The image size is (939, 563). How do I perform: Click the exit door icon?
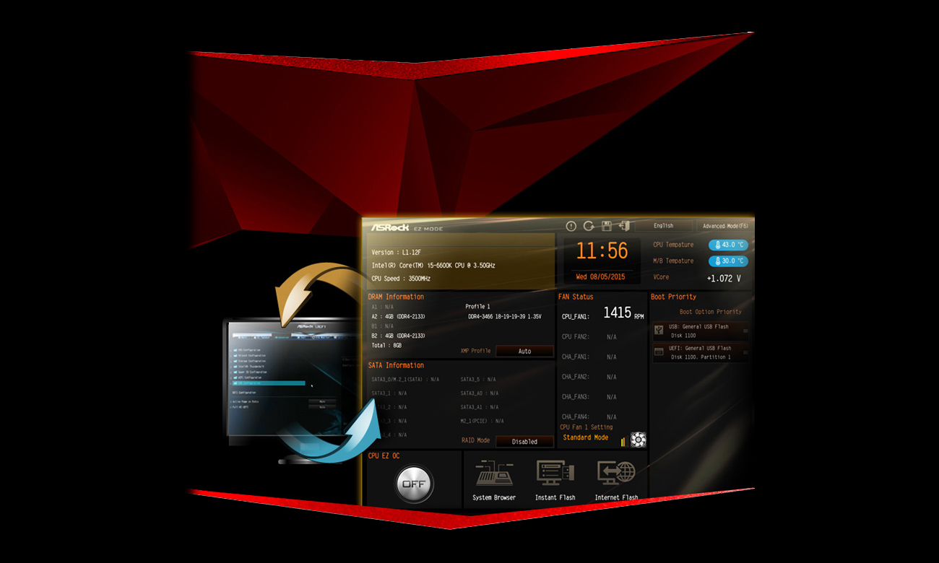pos(624,226)
